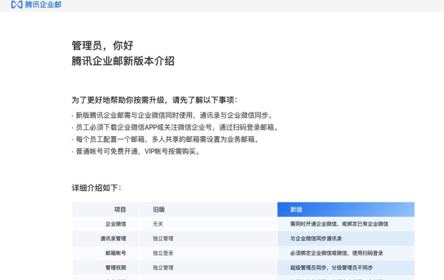Viewport: 444px width, 280px height.
Task: Click the 腾讯企业邮 brand name text
Action: tap(43, 5)
